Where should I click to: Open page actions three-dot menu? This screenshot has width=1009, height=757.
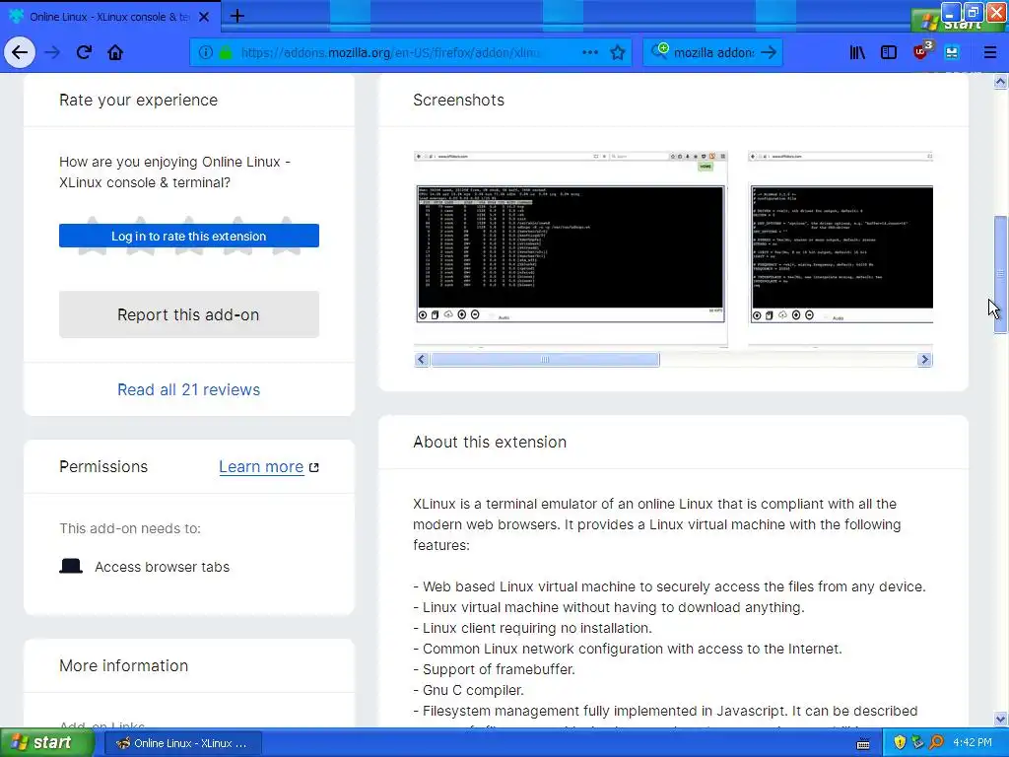pos(590,53)
